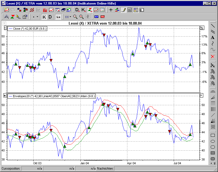Viewport: 218px width, 172px height.
Task: Pick the black color swatch in the sidebar
Action: pos(213,153)
